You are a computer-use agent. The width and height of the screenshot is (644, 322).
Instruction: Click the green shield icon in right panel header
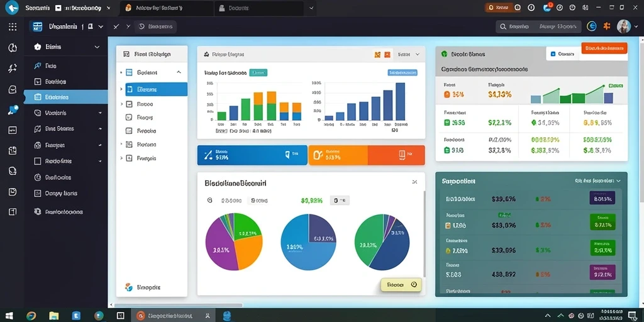(444, 54)
